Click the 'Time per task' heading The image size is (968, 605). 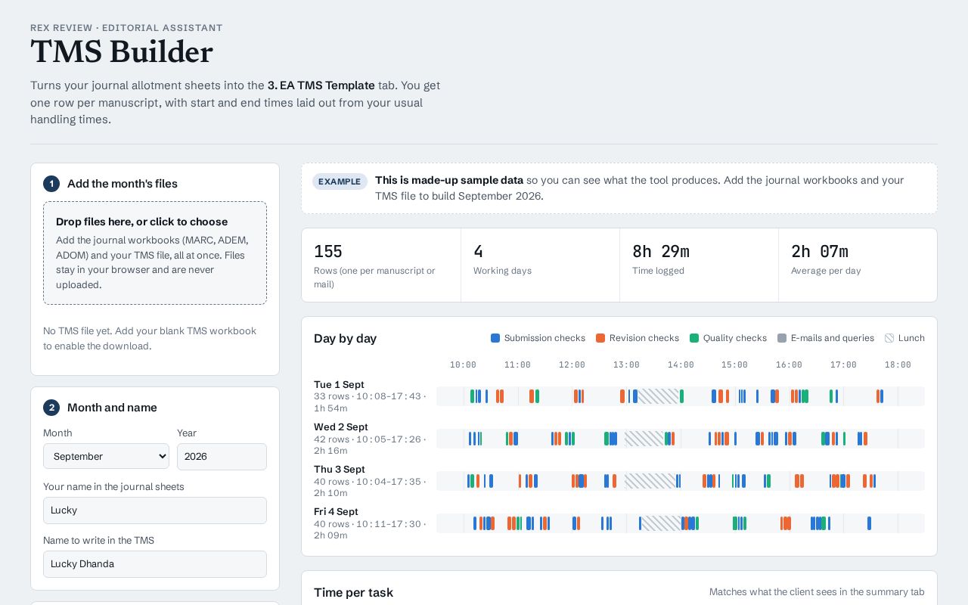click(353, 592)
